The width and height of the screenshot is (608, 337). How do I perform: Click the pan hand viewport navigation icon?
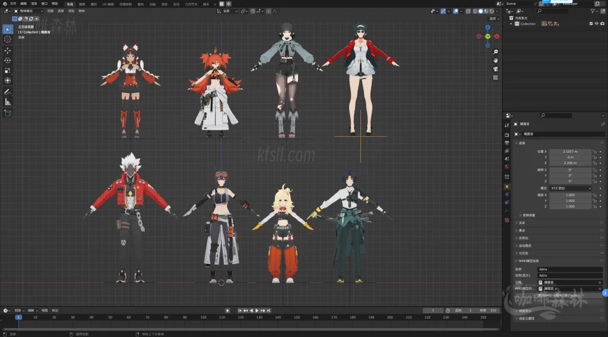click(x=496, y=60)
